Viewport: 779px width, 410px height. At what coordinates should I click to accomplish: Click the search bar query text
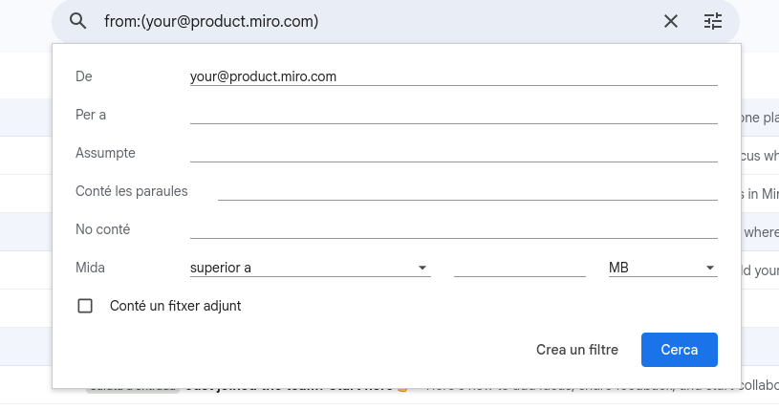click(211, 21)
